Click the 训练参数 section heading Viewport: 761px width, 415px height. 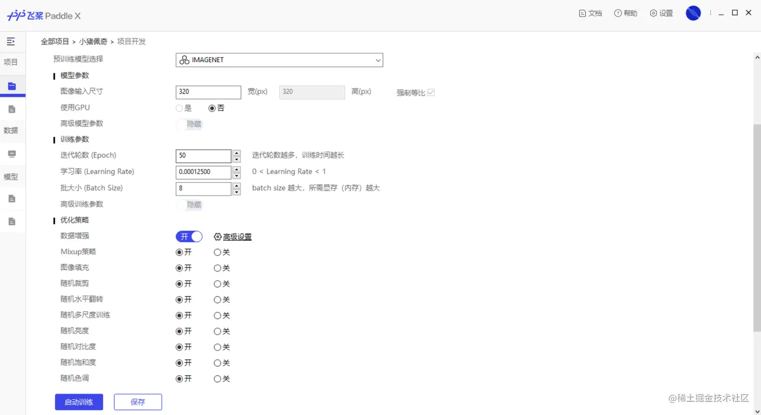(x=74, y=139)
